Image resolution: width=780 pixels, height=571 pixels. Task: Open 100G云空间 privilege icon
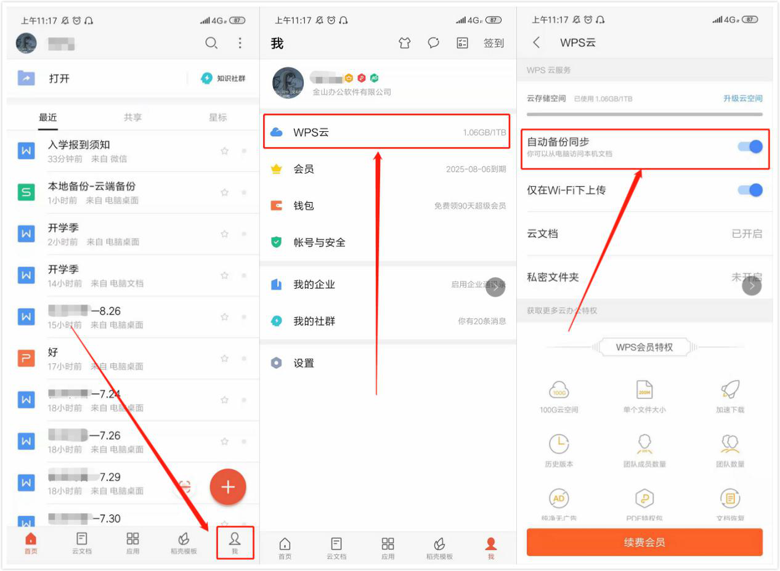[558, 390]
